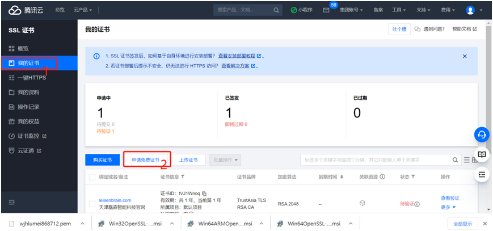Image resolution: width=493 pixels, height=231 pixels.
Task: Open the customer service headset bubble
Action: 482,135
